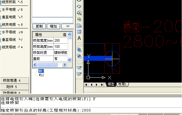Expand more options with double chevron button
182x115 pixels.
click(68, 26)
